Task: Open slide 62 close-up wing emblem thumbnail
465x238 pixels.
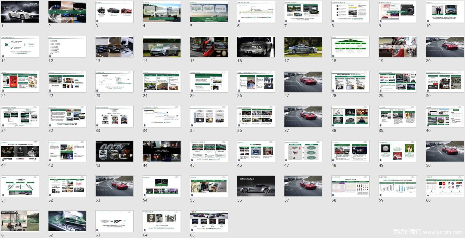Action: [x=67, y=221]
